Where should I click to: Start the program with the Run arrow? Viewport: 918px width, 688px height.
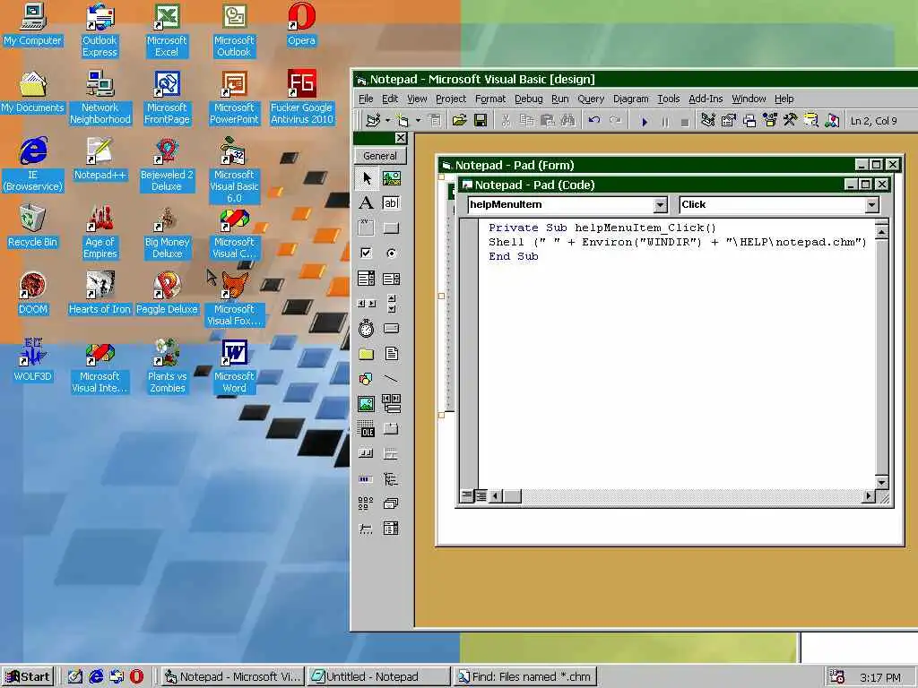[645, 121]
